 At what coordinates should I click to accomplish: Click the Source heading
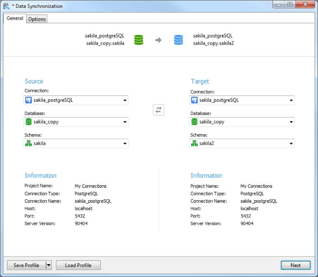pos(34,81)
